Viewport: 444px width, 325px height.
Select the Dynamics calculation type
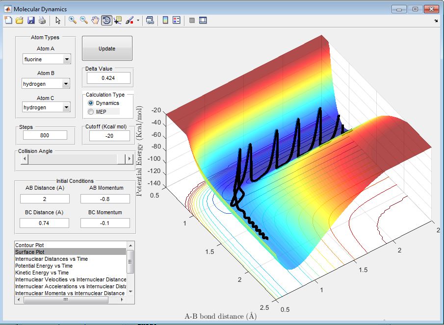point(91,103)
